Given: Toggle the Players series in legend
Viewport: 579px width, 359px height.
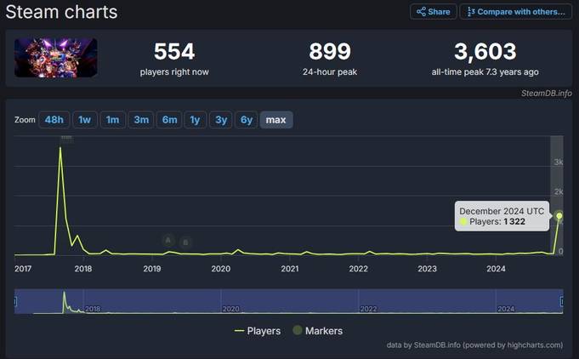Looking at the screenshot, I should coord(258,331).
